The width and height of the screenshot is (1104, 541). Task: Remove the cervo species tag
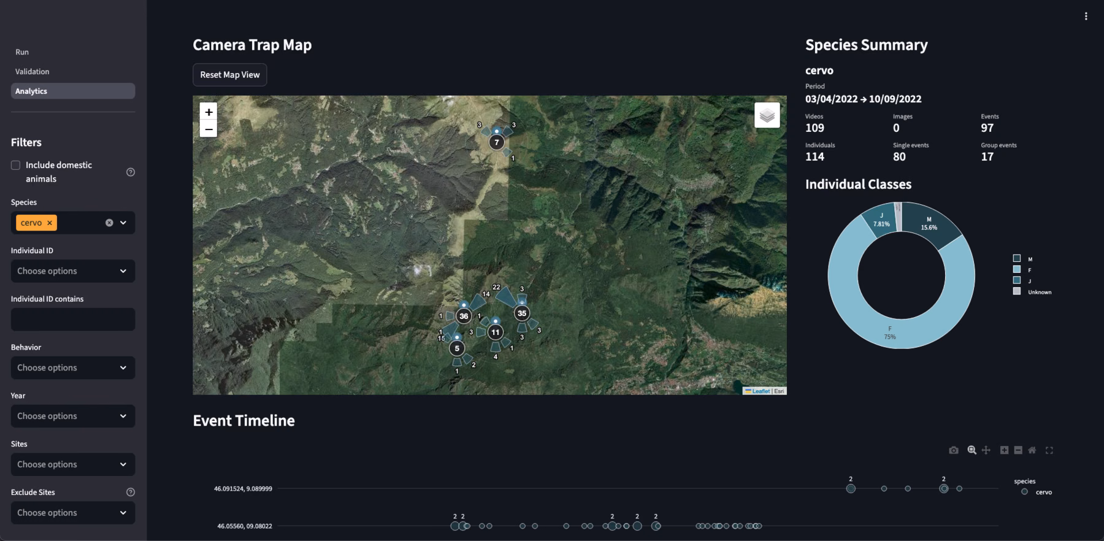tap(50, 223)
